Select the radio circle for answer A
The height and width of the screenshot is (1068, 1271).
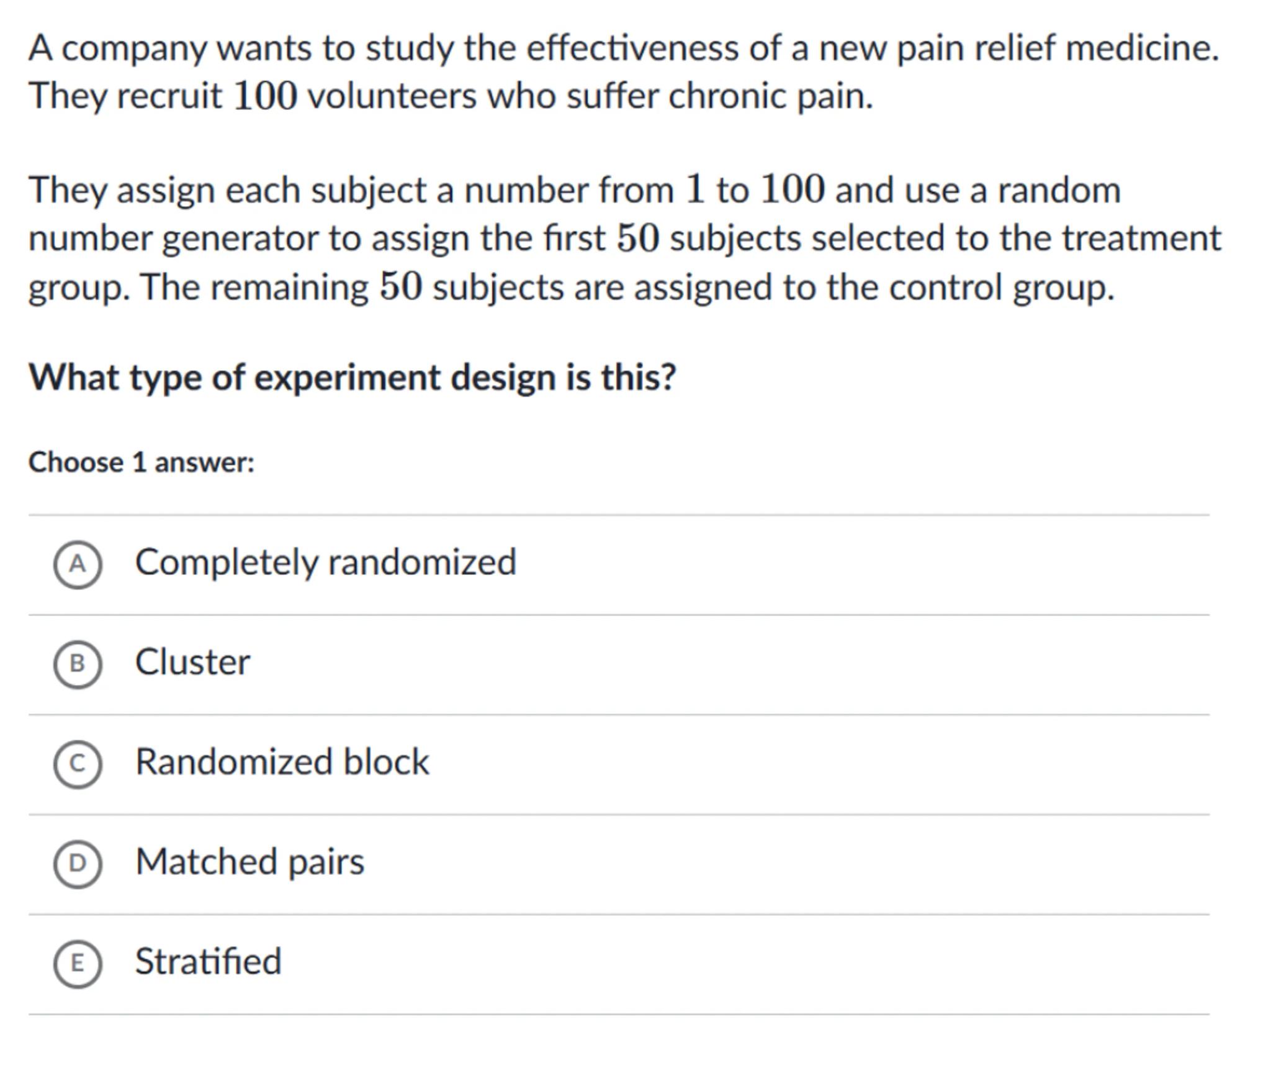[x=77, y=564]
